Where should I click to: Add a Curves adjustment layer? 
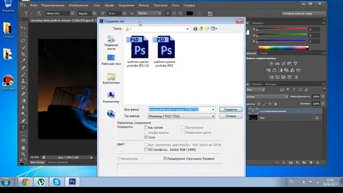tap(284, 63)
